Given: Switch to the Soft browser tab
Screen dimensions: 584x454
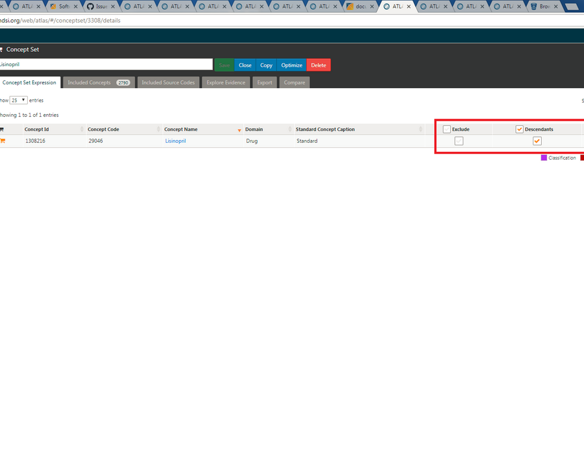Looking at the screenshot, I should pos(62,6).
